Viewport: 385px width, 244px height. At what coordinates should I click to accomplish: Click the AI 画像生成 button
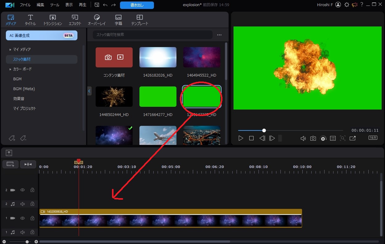point(42,35)
